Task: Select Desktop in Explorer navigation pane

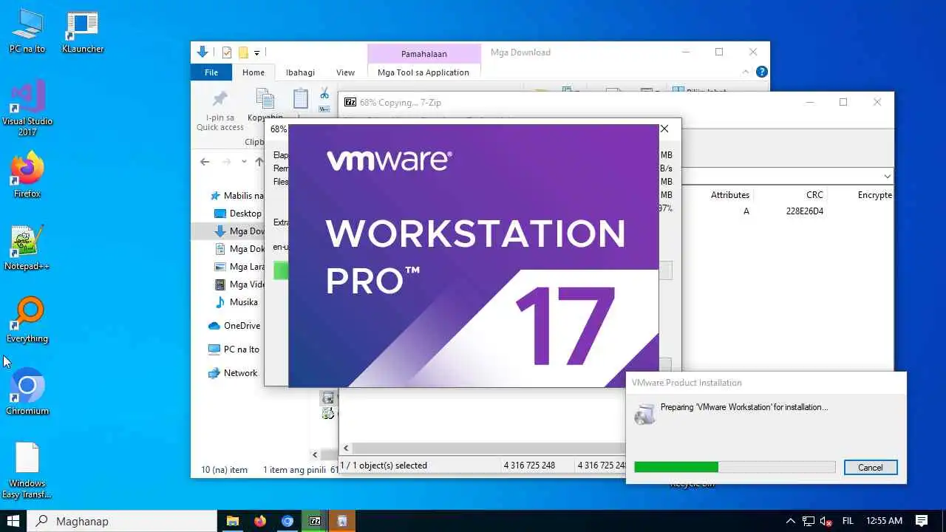Action: [238, 214]
